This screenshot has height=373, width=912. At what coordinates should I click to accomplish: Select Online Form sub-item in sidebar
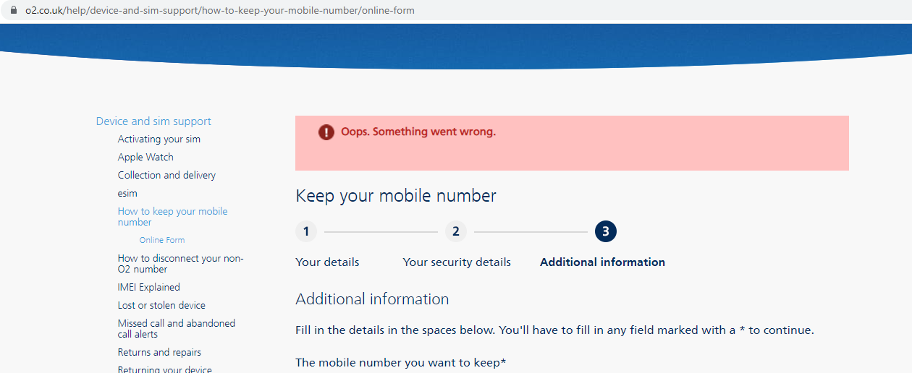(162, 240)
